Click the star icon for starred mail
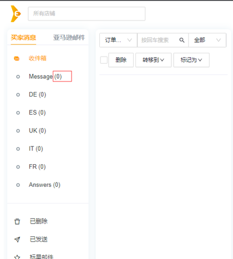233x259 pixels. click(x=17, y=257)
